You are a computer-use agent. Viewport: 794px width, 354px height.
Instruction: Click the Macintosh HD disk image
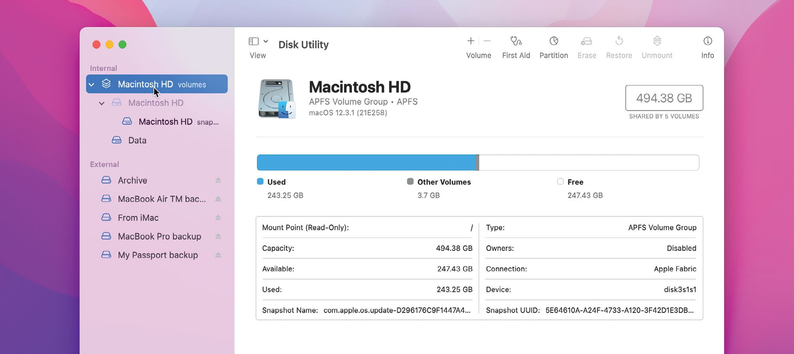[277, 98]
